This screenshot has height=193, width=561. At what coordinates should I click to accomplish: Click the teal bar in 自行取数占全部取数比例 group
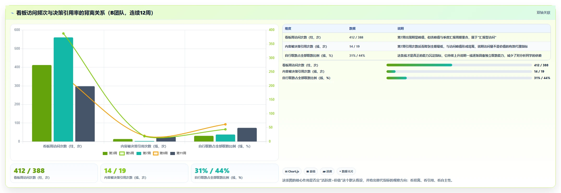pos(225,138)
